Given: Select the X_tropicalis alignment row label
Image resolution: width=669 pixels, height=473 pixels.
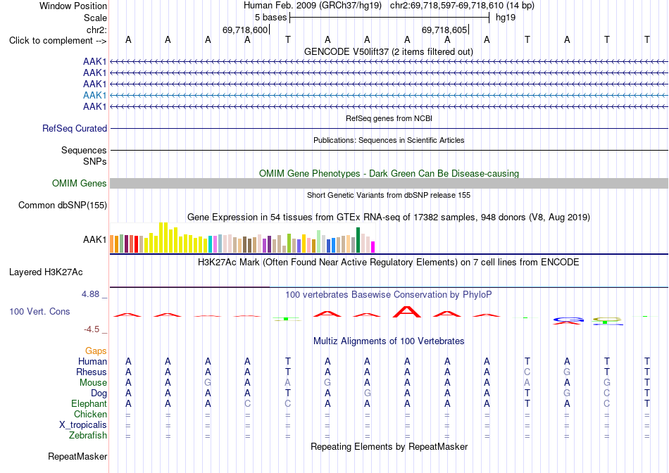Looking at the screenshot, I should click(83, 425).
